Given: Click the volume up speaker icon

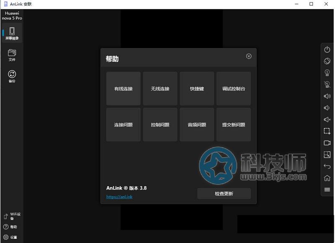Looking at the screenshot, I should [x=327, y=96].
